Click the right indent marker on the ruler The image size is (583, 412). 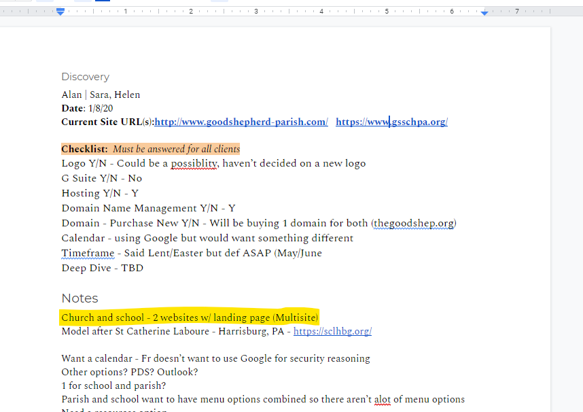(x=484, y=12)
